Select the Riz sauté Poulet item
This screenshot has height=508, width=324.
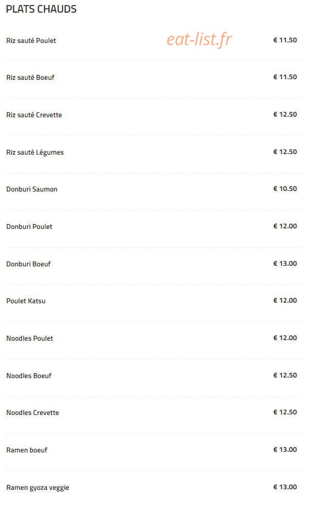31,41
